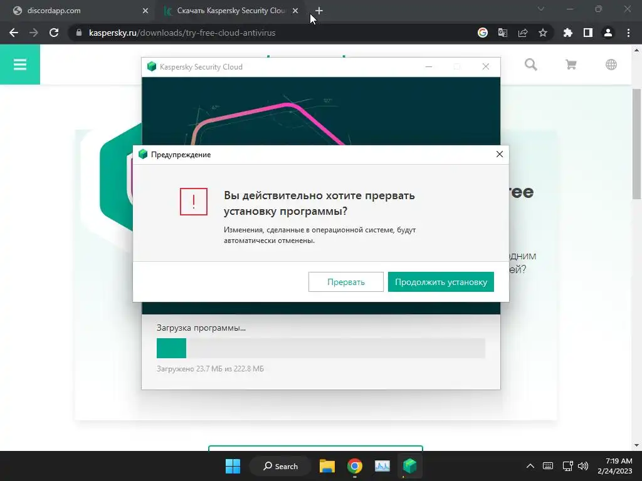The height and width of the screenshot is (481, 642).
Task: Click the installer download progress bar
Action: click(x=321, y=348)
